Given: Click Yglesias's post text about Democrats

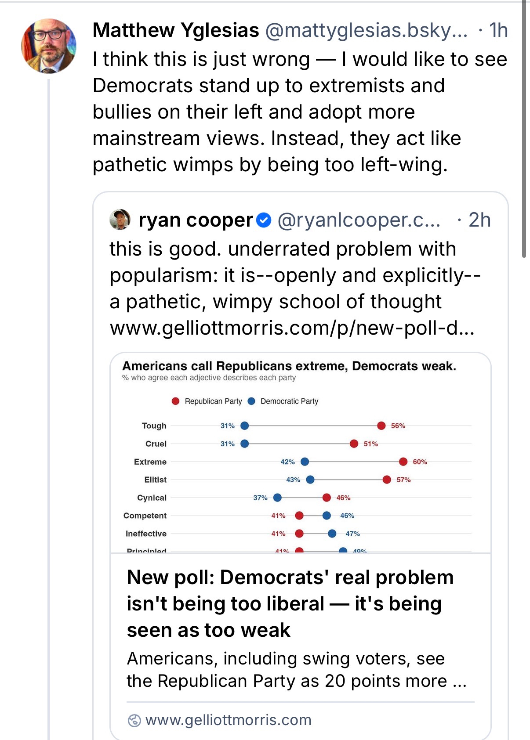Looking at the screenshot, I should (300, 112).
